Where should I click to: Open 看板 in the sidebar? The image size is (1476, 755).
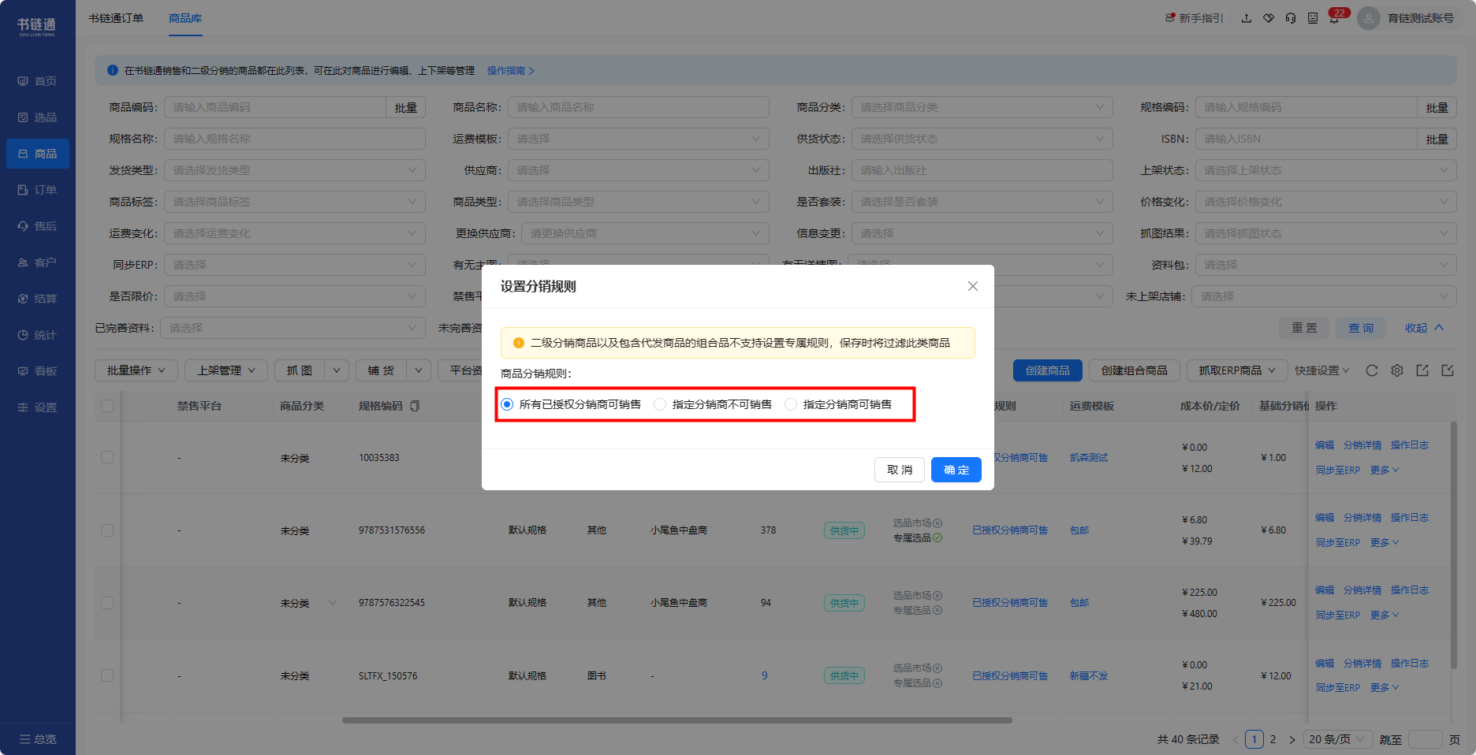pyautogui.click(x=37, y=371)
